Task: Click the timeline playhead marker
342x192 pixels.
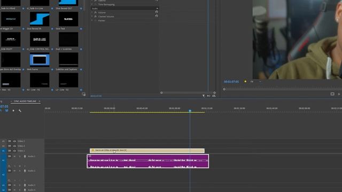Action: tap(190, 111)
